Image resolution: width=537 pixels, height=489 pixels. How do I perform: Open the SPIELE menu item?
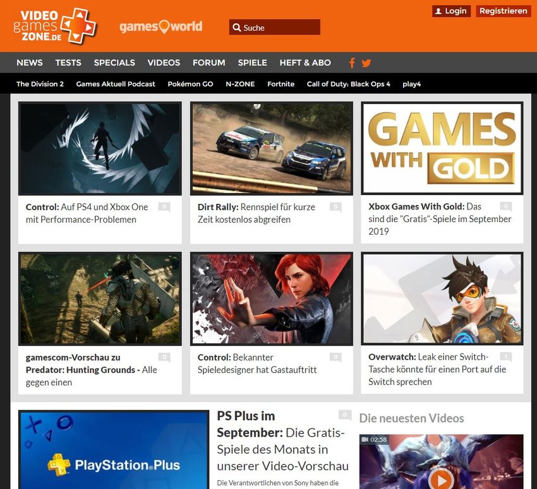pos(253,62)
